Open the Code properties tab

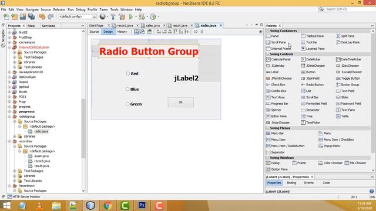326,183
